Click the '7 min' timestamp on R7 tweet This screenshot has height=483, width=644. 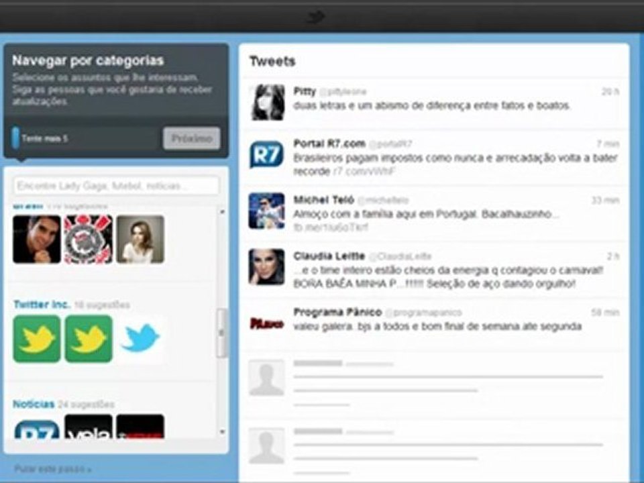pos(608,144)
